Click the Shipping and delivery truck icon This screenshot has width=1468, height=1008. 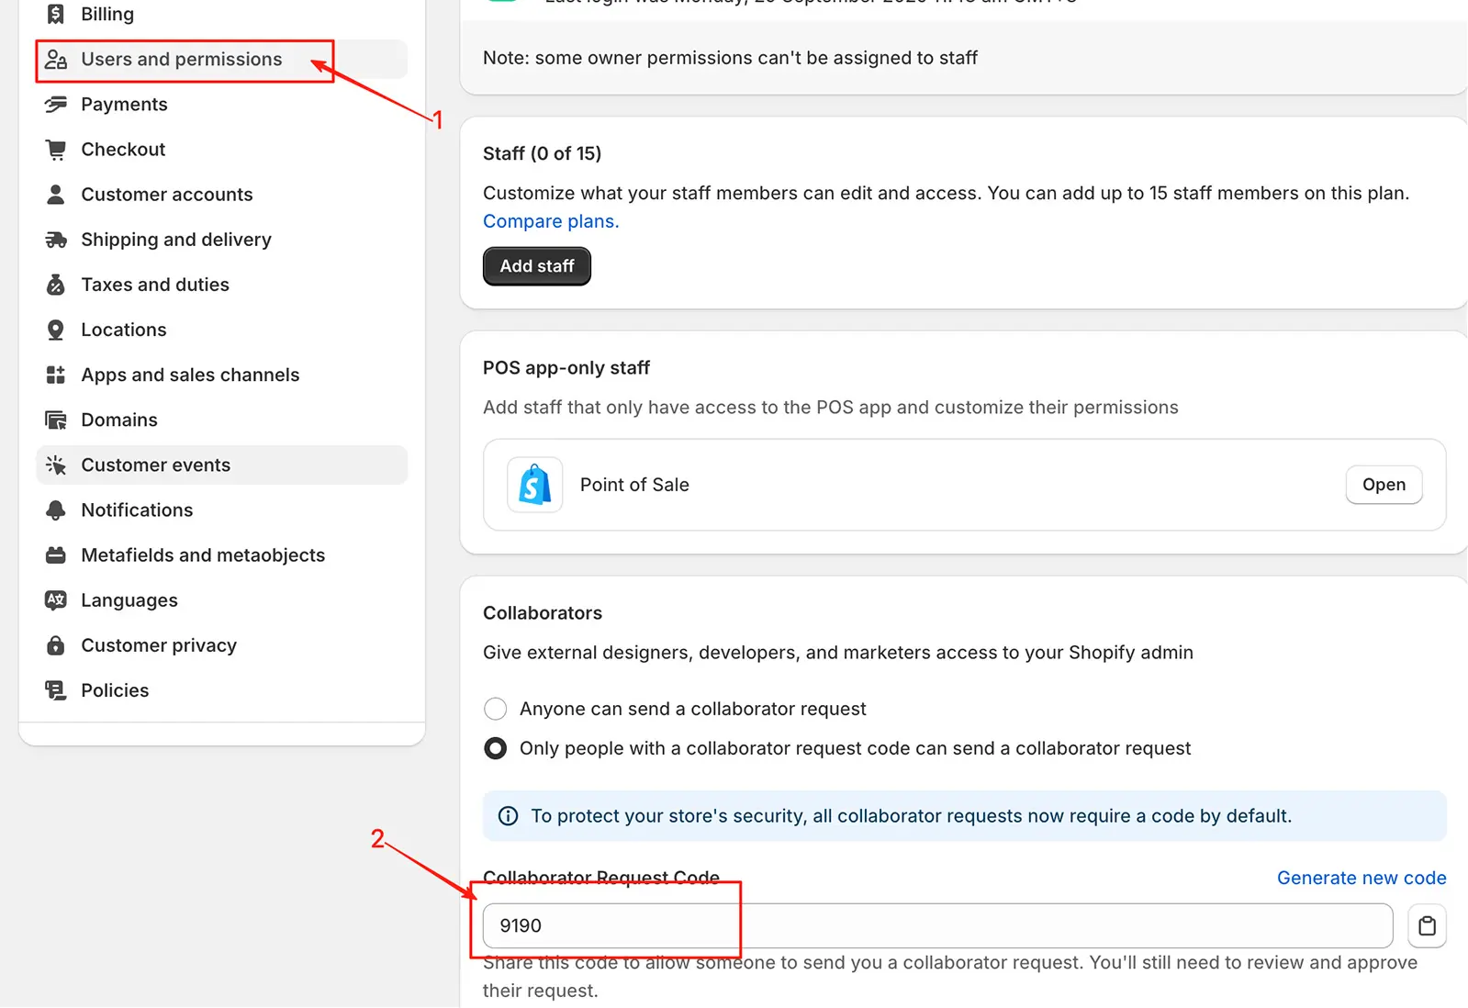point(55,239)
